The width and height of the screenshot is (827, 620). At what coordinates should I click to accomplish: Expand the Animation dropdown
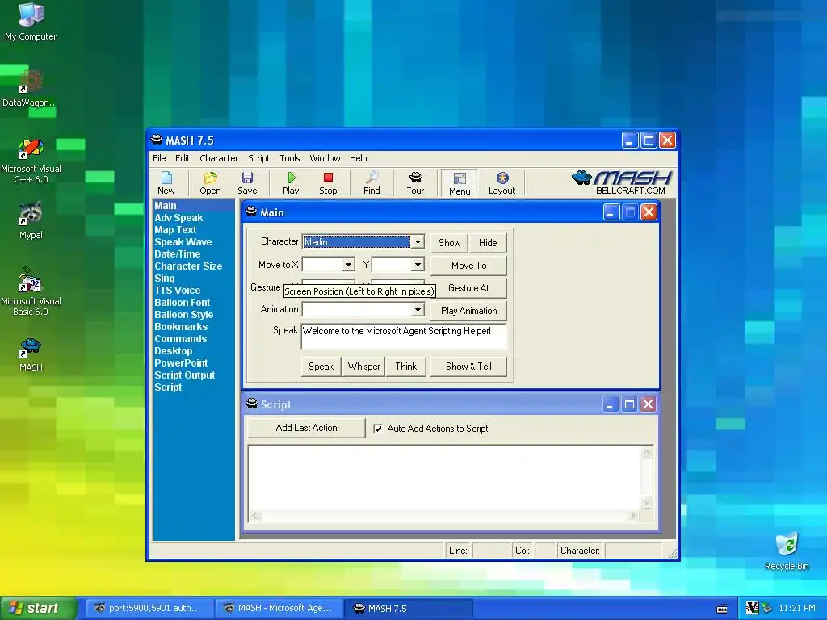418,309
